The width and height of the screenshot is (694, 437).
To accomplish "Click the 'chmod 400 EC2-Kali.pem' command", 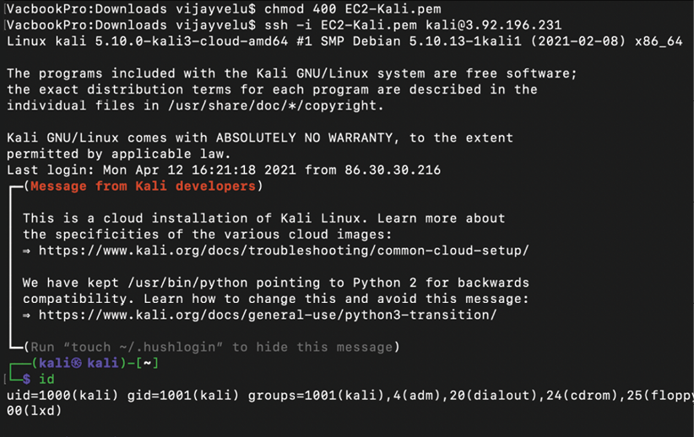I will tap(353, 8).
